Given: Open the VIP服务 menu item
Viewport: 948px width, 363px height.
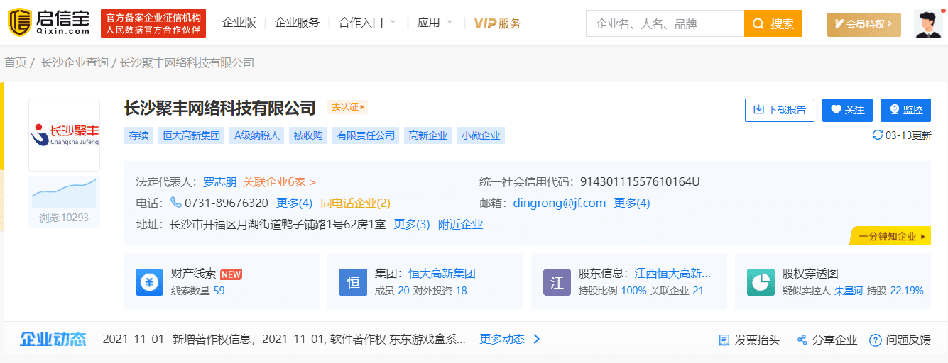Looking at the screenshot, I should click(x=497, y=23).
